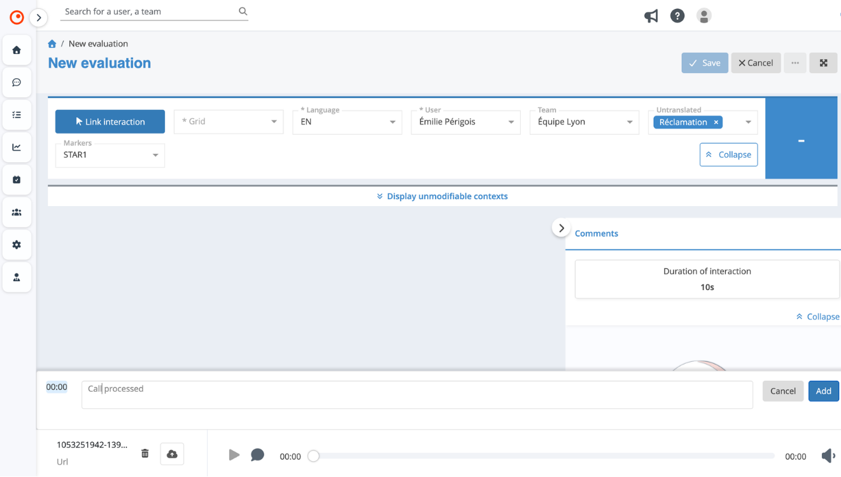Open the three-dot more options menu
841x477 pixels.
coord(795,63)
